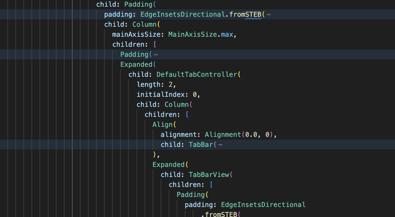Click the number 2 after length

point(170,85)
